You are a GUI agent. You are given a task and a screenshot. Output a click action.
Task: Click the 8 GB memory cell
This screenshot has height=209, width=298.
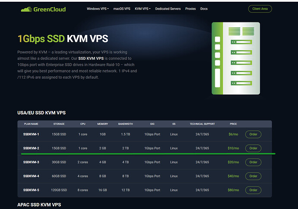[103, 176]
